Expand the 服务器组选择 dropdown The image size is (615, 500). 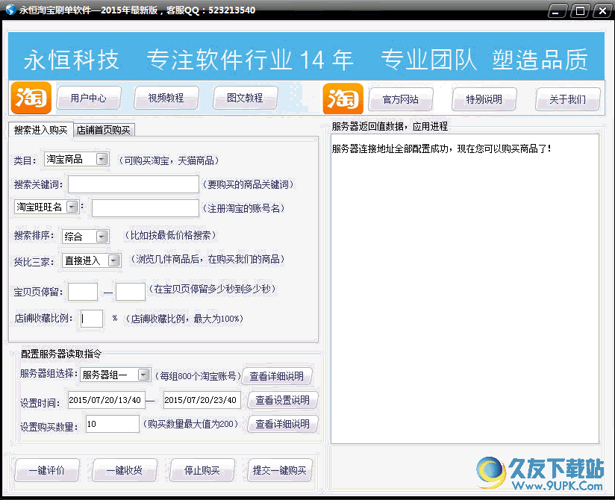(x=143, y=375)
